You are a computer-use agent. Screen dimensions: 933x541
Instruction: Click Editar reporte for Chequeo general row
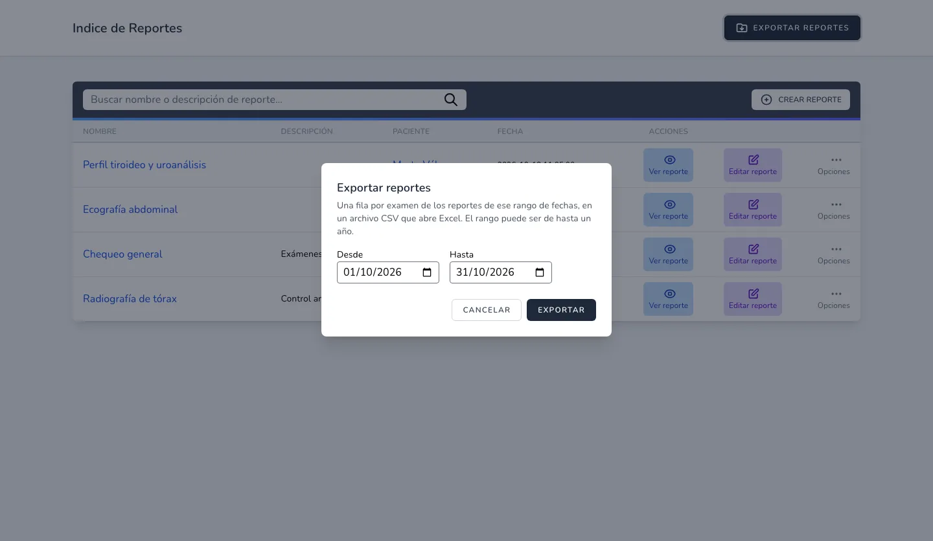click(753, 254)
